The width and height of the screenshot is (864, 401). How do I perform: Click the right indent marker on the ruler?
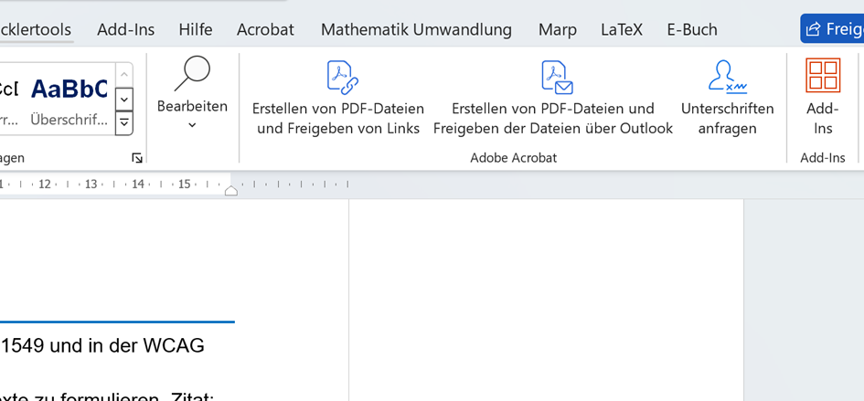231,191
